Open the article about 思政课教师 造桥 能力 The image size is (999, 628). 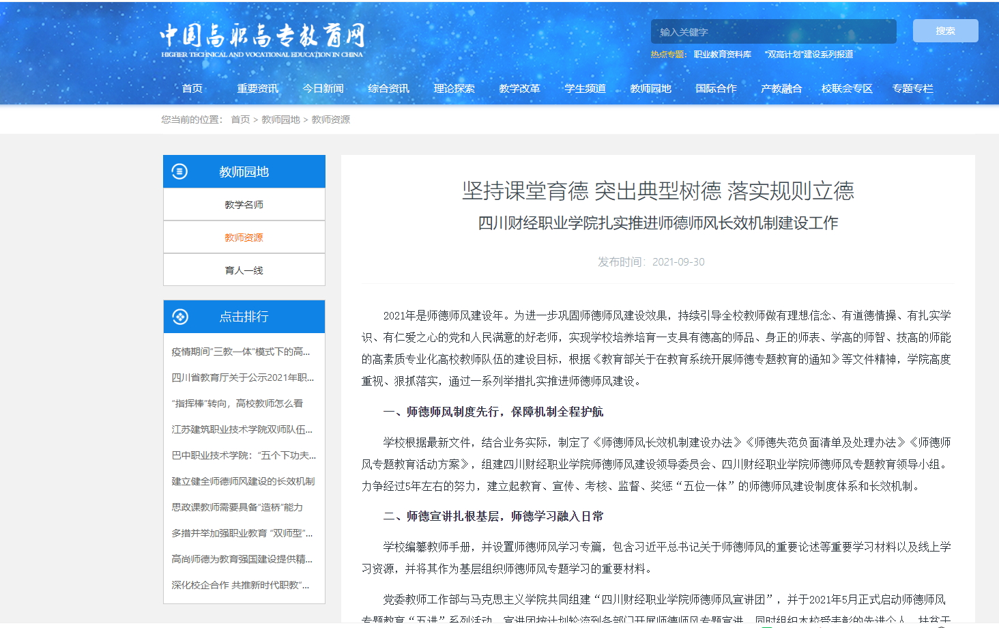(235, 507)
